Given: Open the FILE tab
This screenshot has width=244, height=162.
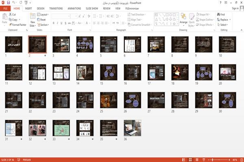Looking at the screenshot, I should pos(5,9).
